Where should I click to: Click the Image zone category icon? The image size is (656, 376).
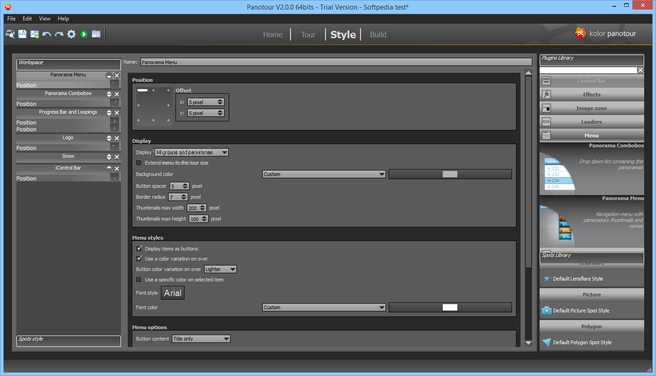pyautogui.click(x=546, y=108)
